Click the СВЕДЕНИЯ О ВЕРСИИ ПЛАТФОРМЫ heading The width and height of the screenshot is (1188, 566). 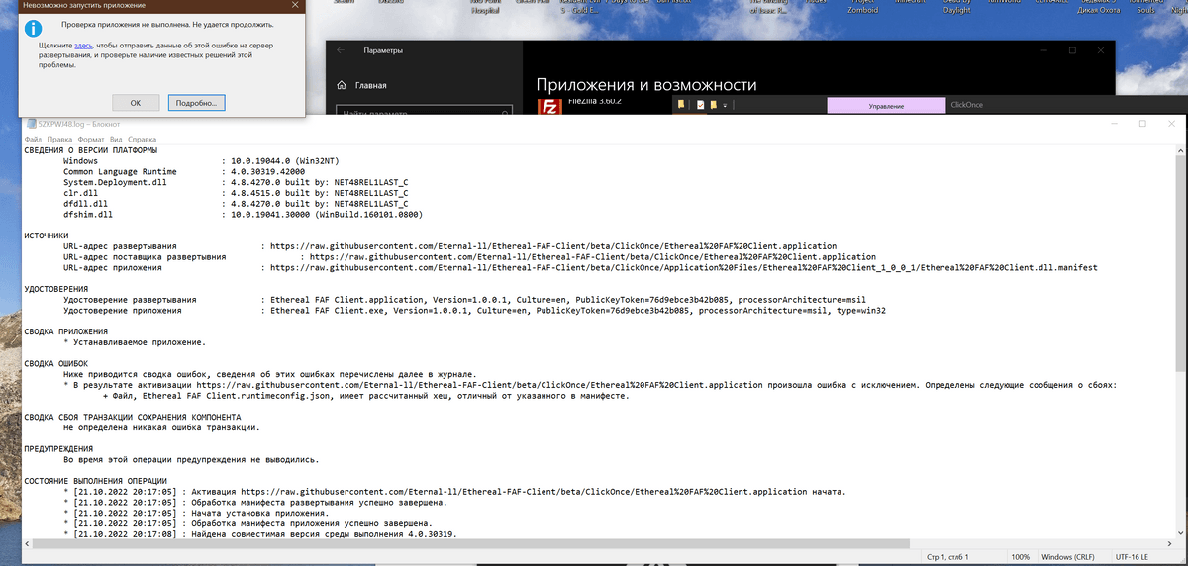(x=90, y=150)
